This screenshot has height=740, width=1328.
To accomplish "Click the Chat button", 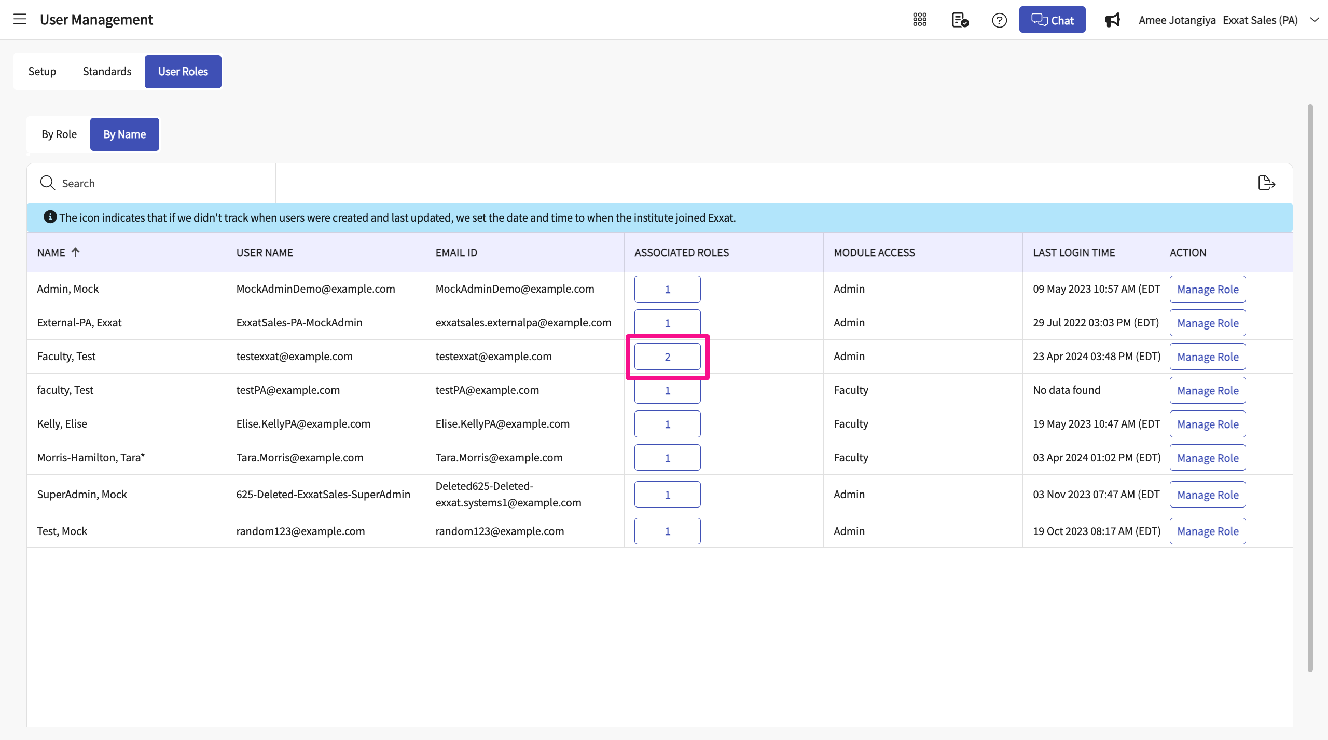I will pyautogui.click(x=1052, y=20).
